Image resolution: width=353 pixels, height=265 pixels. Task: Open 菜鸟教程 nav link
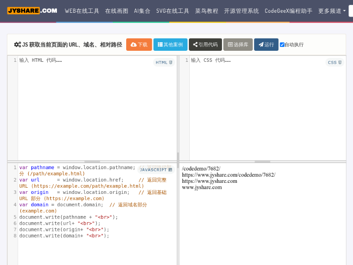click(x=207, y=11)
